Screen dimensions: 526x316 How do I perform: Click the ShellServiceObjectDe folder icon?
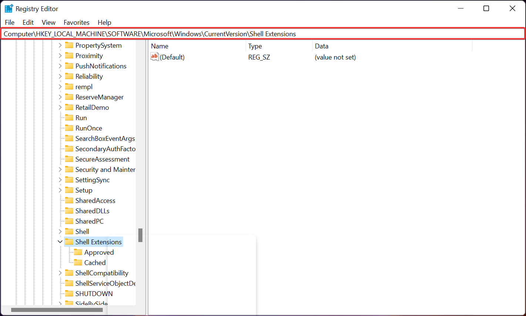click(69, 283)
